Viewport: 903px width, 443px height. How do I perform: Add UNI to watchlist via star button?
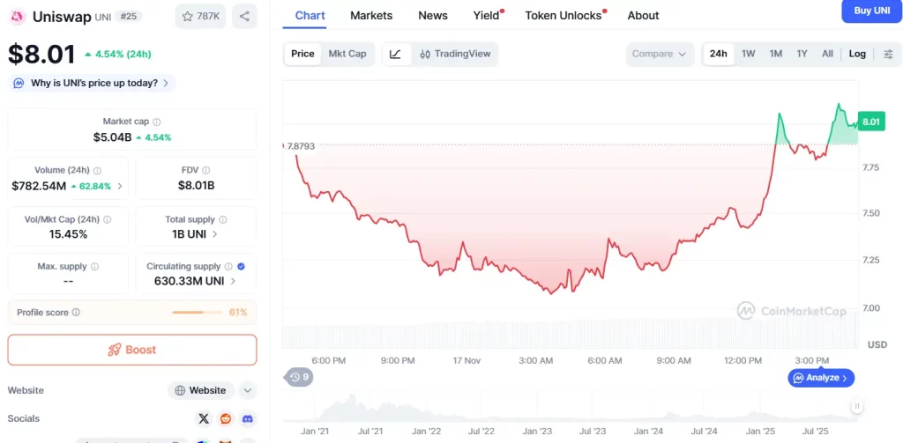[x=200, y=16]
